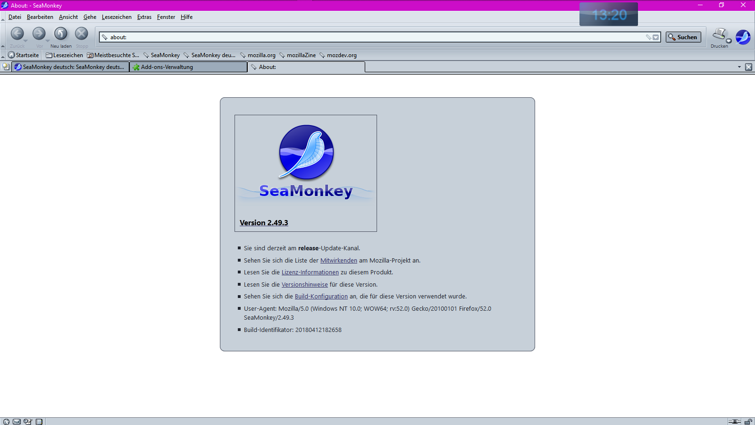Screen dimensions: 755x425
Task: Open a new tab with tab-bar button
Action: 6,67
